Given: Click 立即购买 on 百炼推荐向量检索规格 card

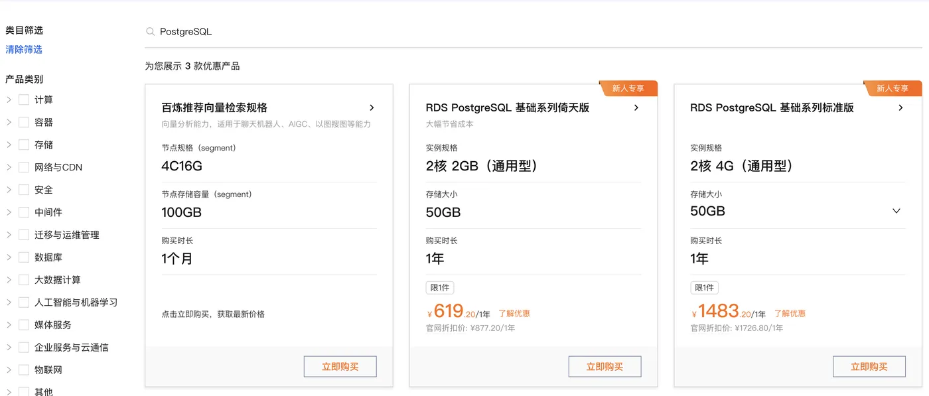Looking at the screenshot, I should pyautogui.click(x=340, y=365).
